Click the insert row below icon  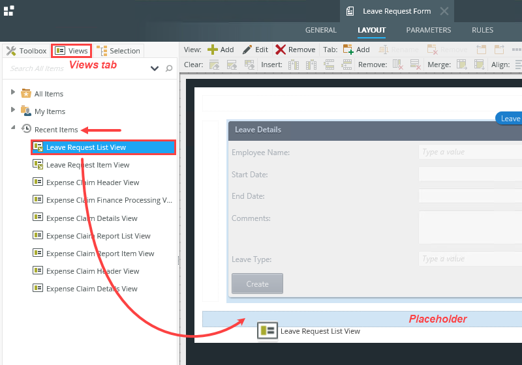pyautogui.click(x=346, y=65)
